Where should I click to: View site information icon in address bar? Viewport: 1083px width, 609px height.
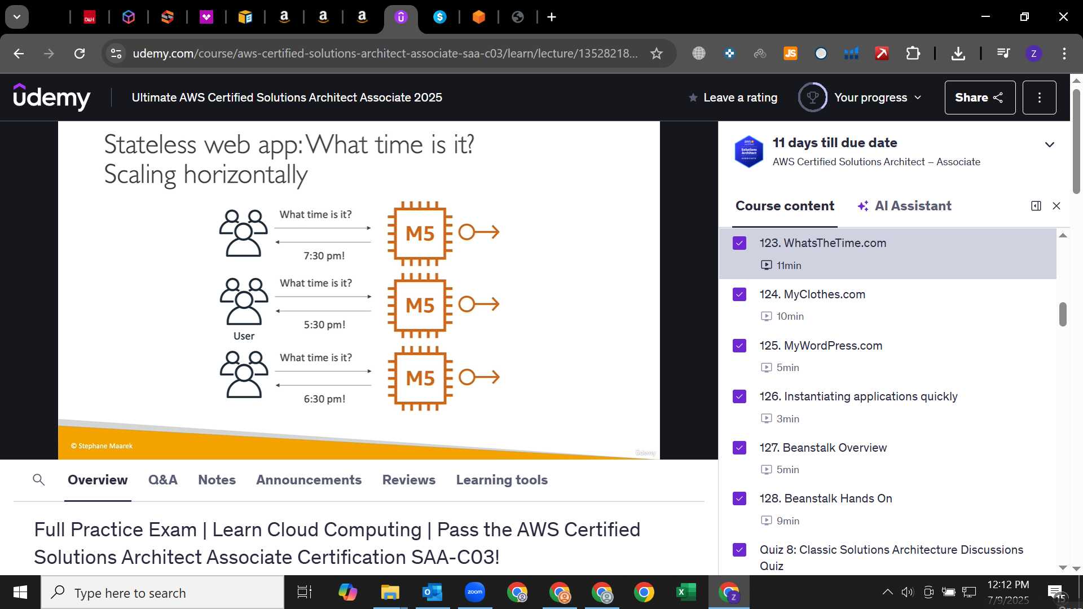116,54
